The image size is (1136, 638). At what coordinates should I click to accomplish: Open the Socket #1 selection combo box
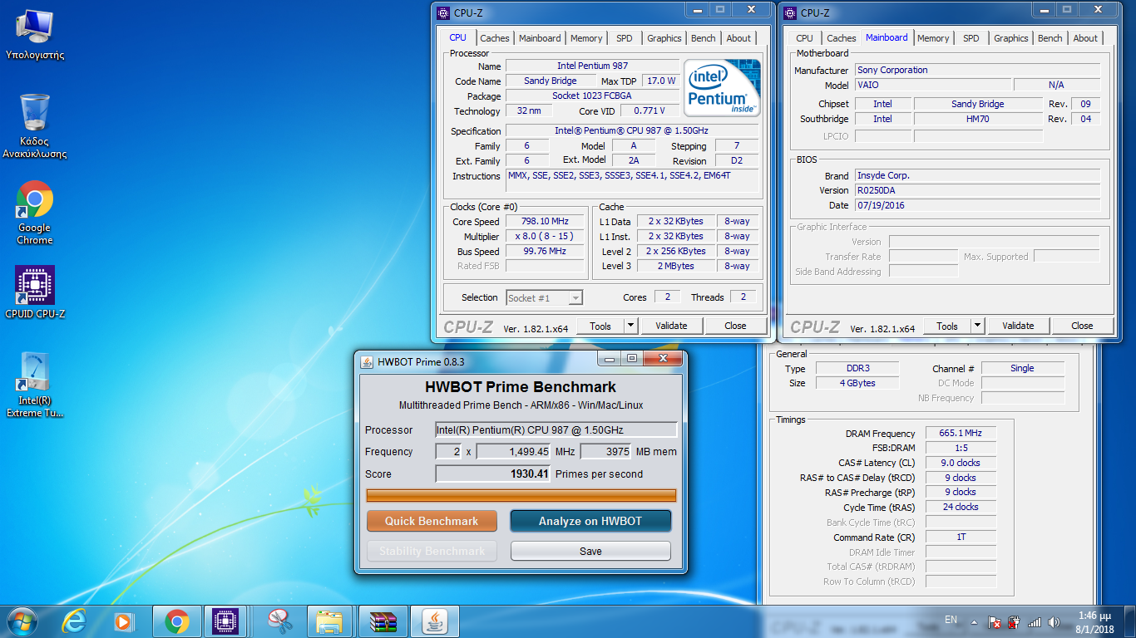pyautogui.click(x=544, y=297)
